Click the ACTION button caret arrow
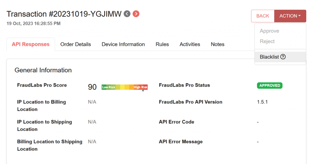Viewport: 311px width, 164px height. pos(299,16)
